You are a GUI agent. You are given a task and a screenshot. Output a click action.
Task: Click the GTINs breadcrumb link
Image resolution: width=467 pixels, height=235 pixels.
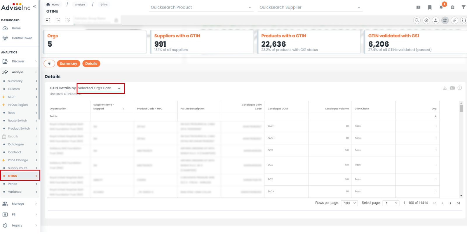coord(104,5)
